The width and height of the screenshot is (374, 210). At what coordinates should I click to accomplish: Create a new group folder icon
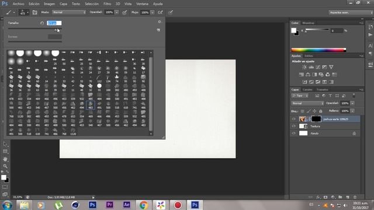pyautogui.click(x=340, y=197)
